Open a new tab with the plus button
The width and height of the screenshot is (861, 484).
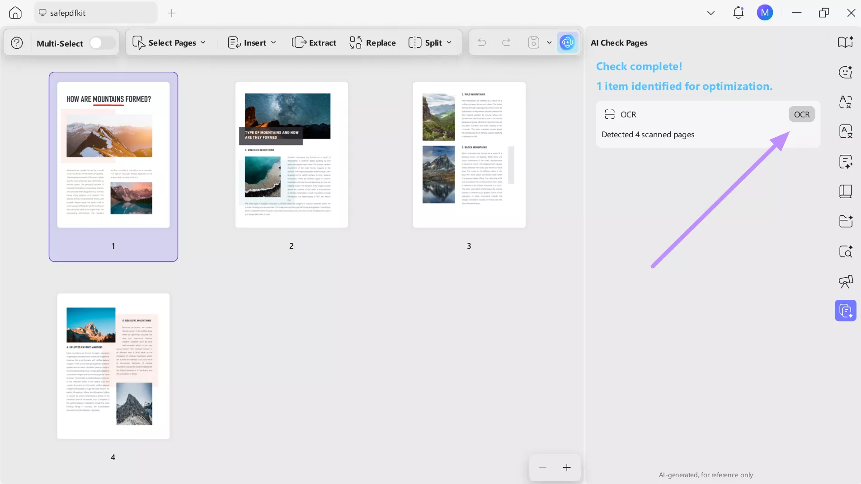[171, 13]
